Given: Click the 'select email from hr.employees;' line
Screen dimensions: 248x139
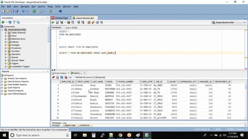Looking at the screenshot, I should tap(79, 47).
